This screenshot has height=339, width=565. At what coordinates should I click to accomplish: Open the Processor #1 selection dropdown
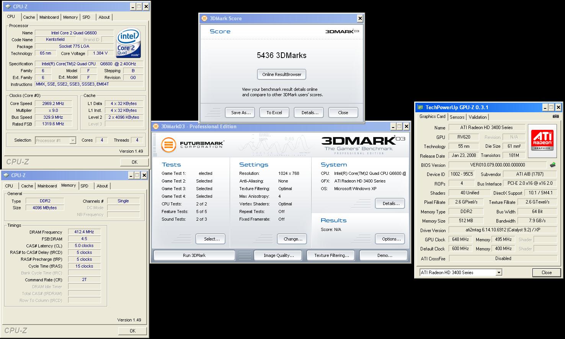[x=73, y=140]
